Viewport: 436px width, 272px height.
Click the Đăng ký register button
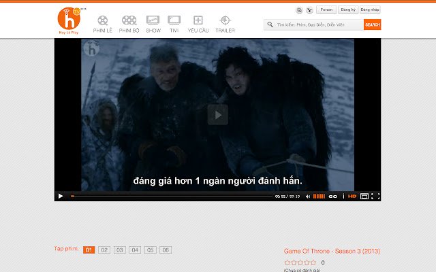[348, 10]
